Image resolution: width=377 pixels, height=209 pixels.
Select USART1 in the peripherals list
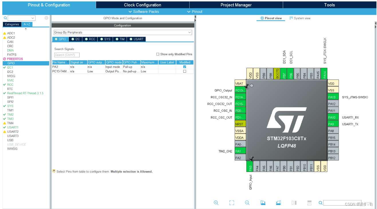[x=13, y=128]
